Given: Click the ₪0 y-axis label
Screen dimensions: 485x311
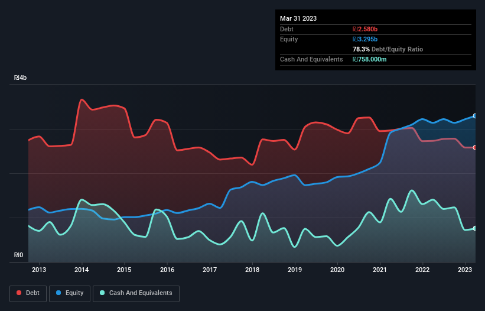Looking at the screenshot, I should 18,255.
